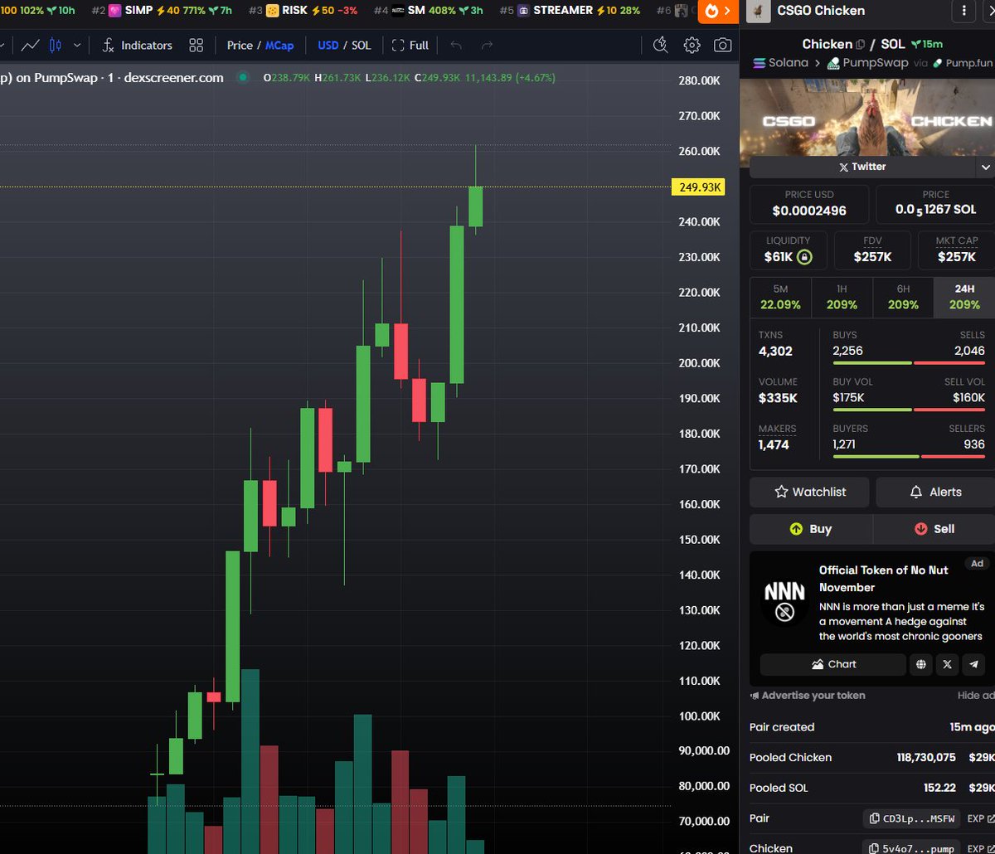Click the Solana chain link

click(x=780, y=63)
